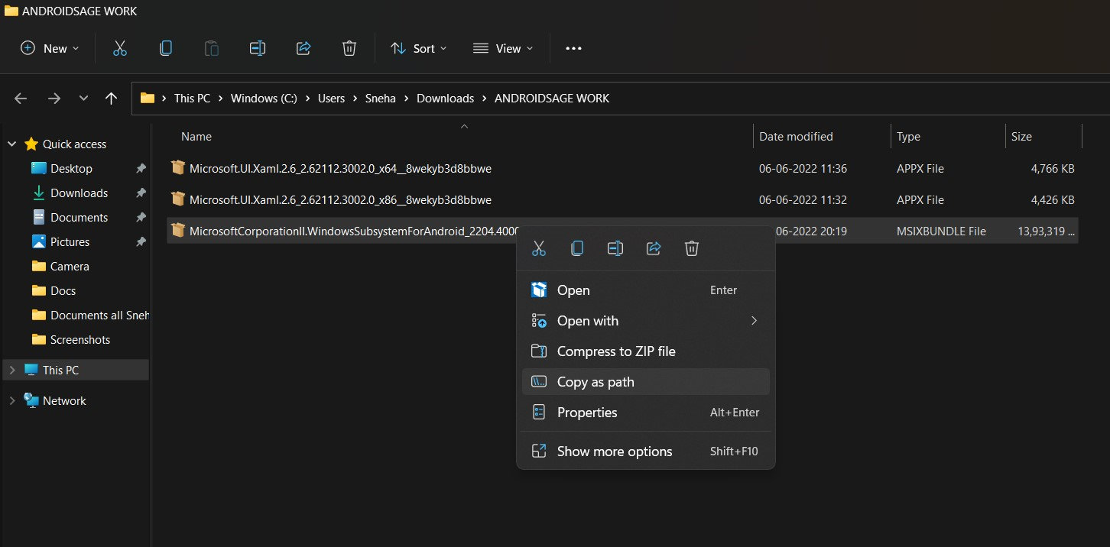Select Open in the context menu
Image resolution: width=1110 pixels, height=547 pixels.
646,290
